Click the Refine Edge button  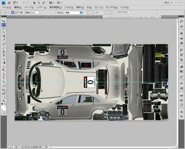click(123, 12)
